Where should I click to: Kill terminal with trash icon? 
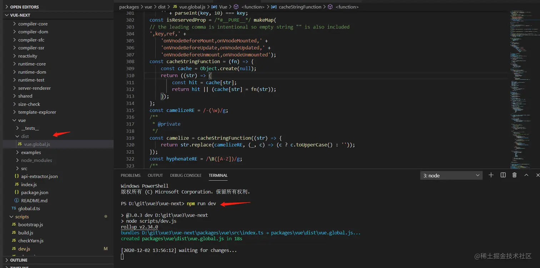pos(514,175)
